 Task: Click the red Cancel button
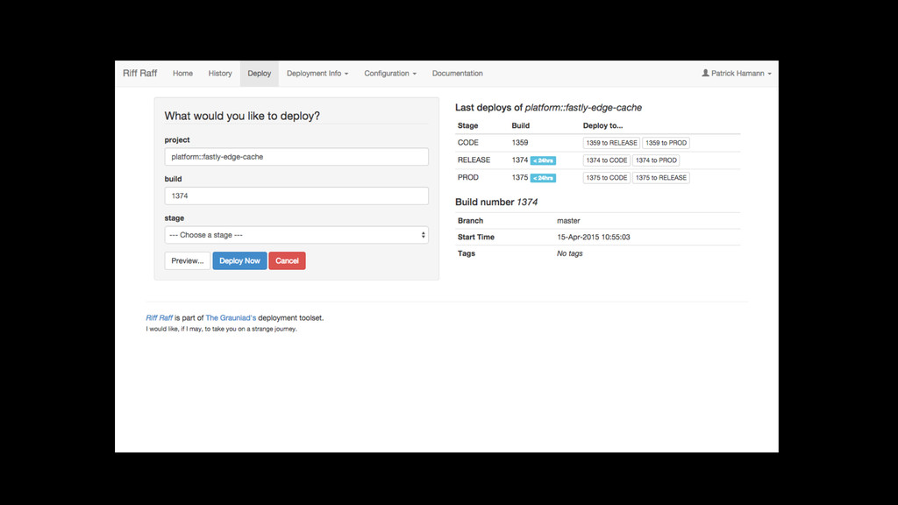tap(287, 260)
